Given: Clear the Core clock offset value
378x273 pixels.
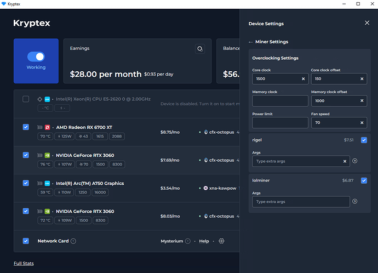Looking at the screenshot, I should 362,79.
